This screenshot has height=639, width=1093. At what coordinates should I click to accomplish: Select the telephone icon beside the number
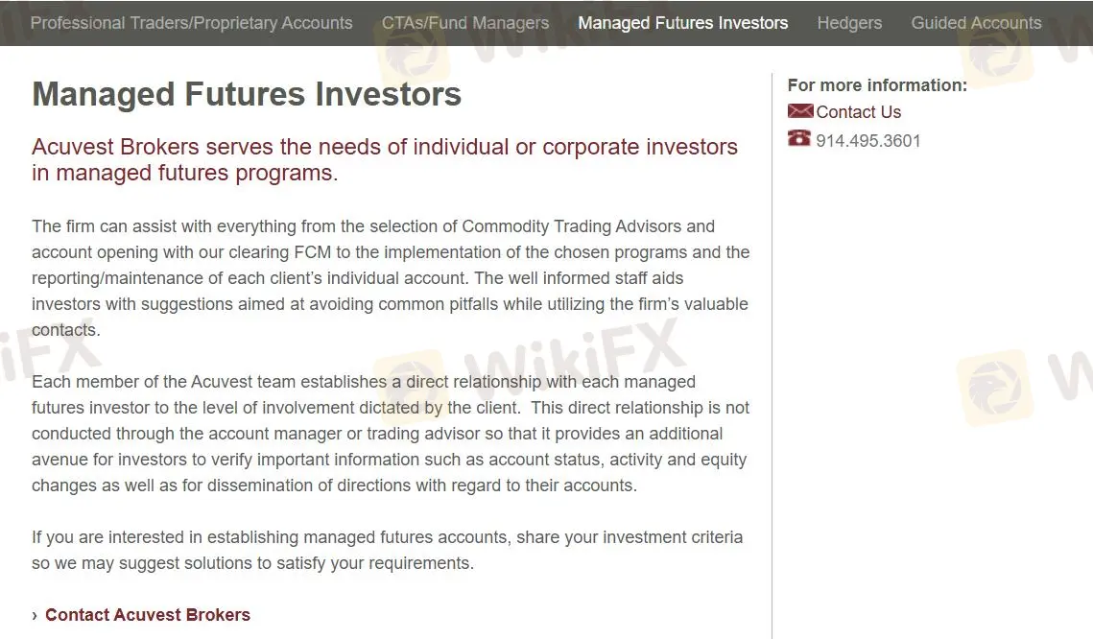click(798, 138)
